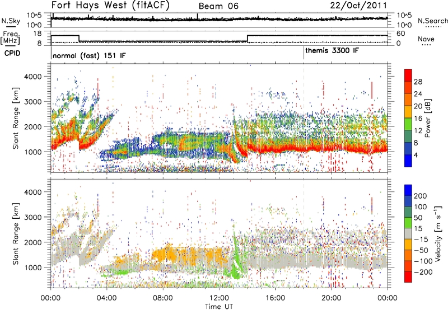Image resolution: width=448 pixels, height=310 pixels.
Task: Click the green velocity streak near 13:00
Action: pyautogui.click(x=235, y=257)
